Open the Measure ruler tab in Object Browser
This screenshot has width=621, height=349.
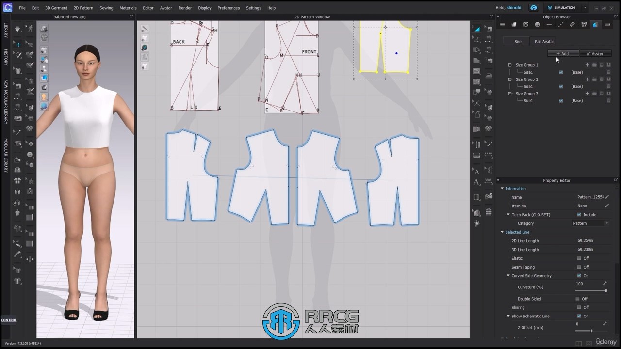(x=607, y=25)
